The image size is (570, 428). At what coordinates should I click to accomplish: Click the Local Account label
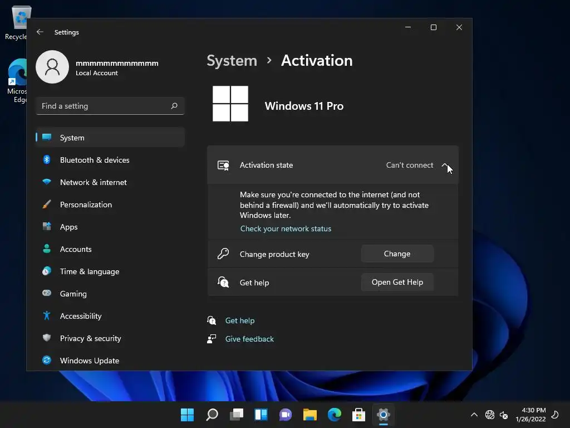coord(97,73)
